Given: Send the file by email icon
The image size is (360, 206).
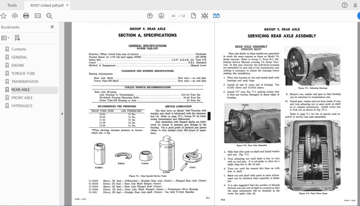Looking at the screenshot, I should [38, 16].
